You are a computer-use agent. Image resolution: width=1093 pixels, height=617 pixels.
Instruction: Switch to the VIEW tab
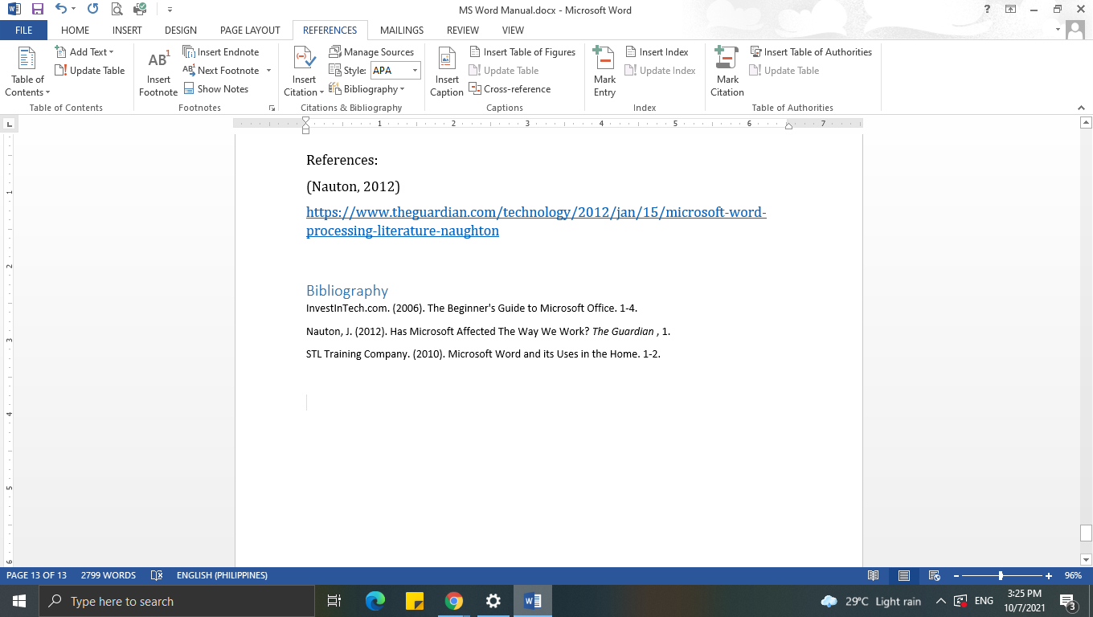coord(513,31)
